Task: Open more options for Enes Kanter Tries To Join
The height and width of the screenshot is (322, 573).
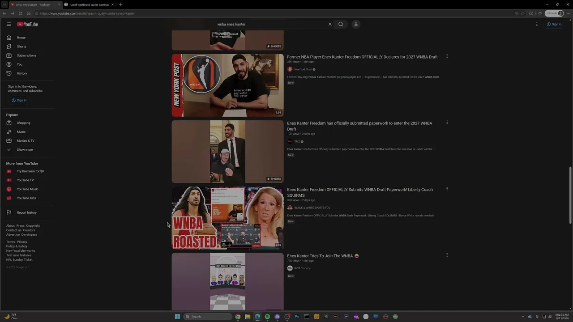Action: click(447, 255)
